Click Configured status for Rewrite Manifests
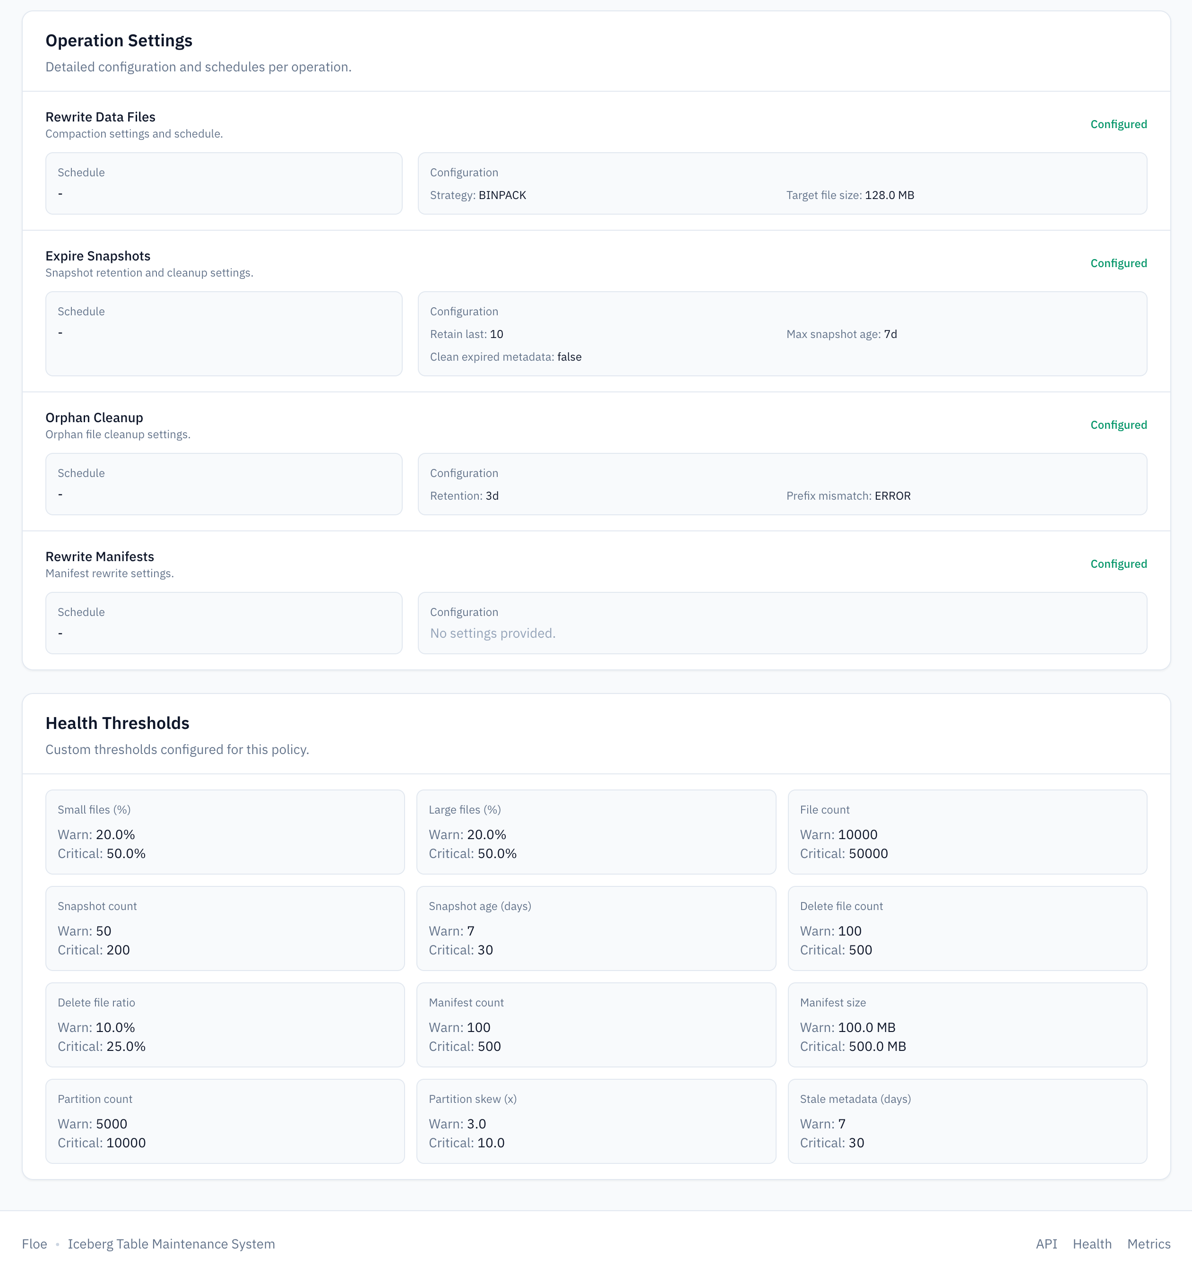Viewport: 1192px width, 1266px height. (x=1118, y=564)
